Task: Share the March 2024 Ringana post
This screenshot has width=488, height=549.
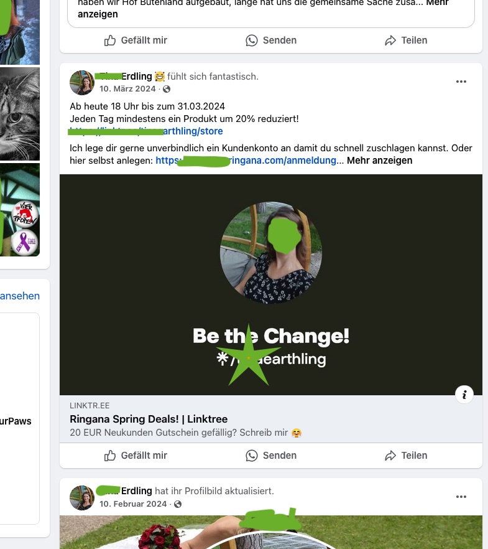Action: pos(406,455)
